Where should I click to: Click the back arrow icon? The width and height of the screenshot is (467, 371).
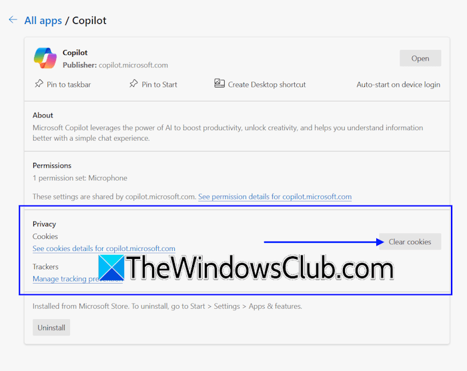coord(13,19)
